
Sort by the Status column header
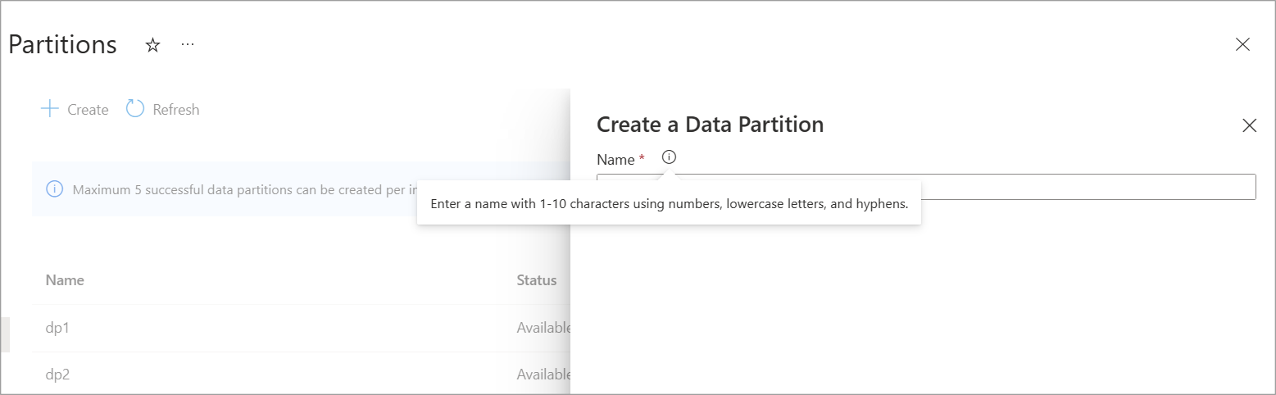(x=536, y=280)
